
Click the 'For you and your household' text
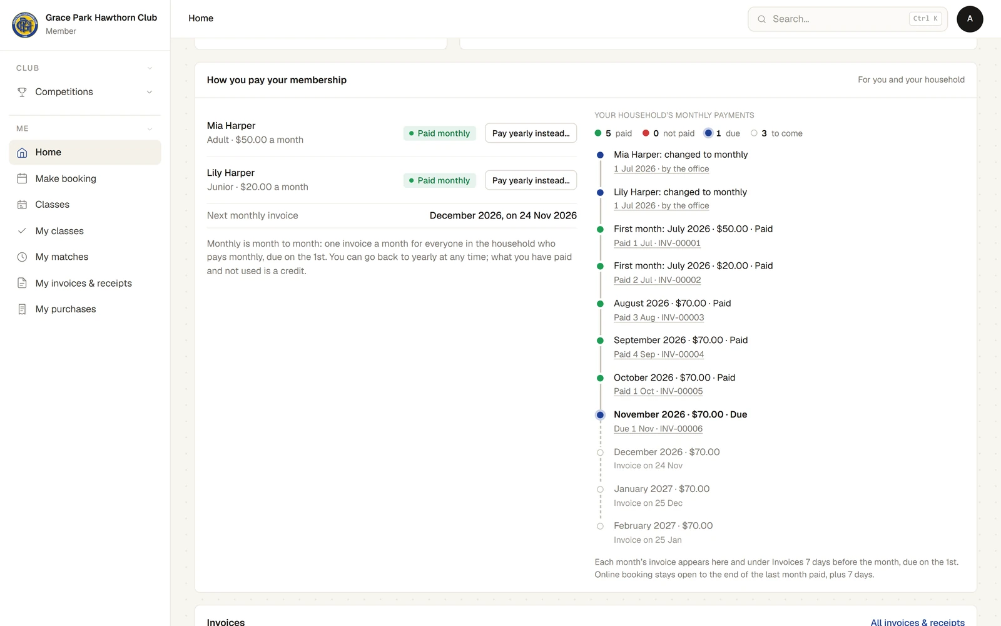911,80
